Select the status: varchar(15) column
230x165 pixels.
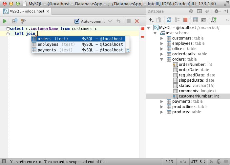coord(194,86)
